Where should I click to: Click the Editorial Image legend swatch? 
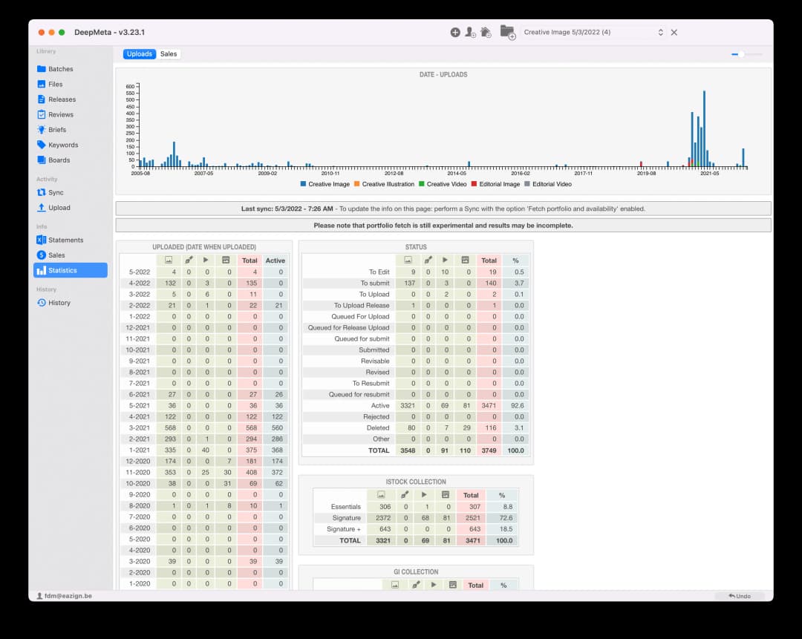[474, 184]
